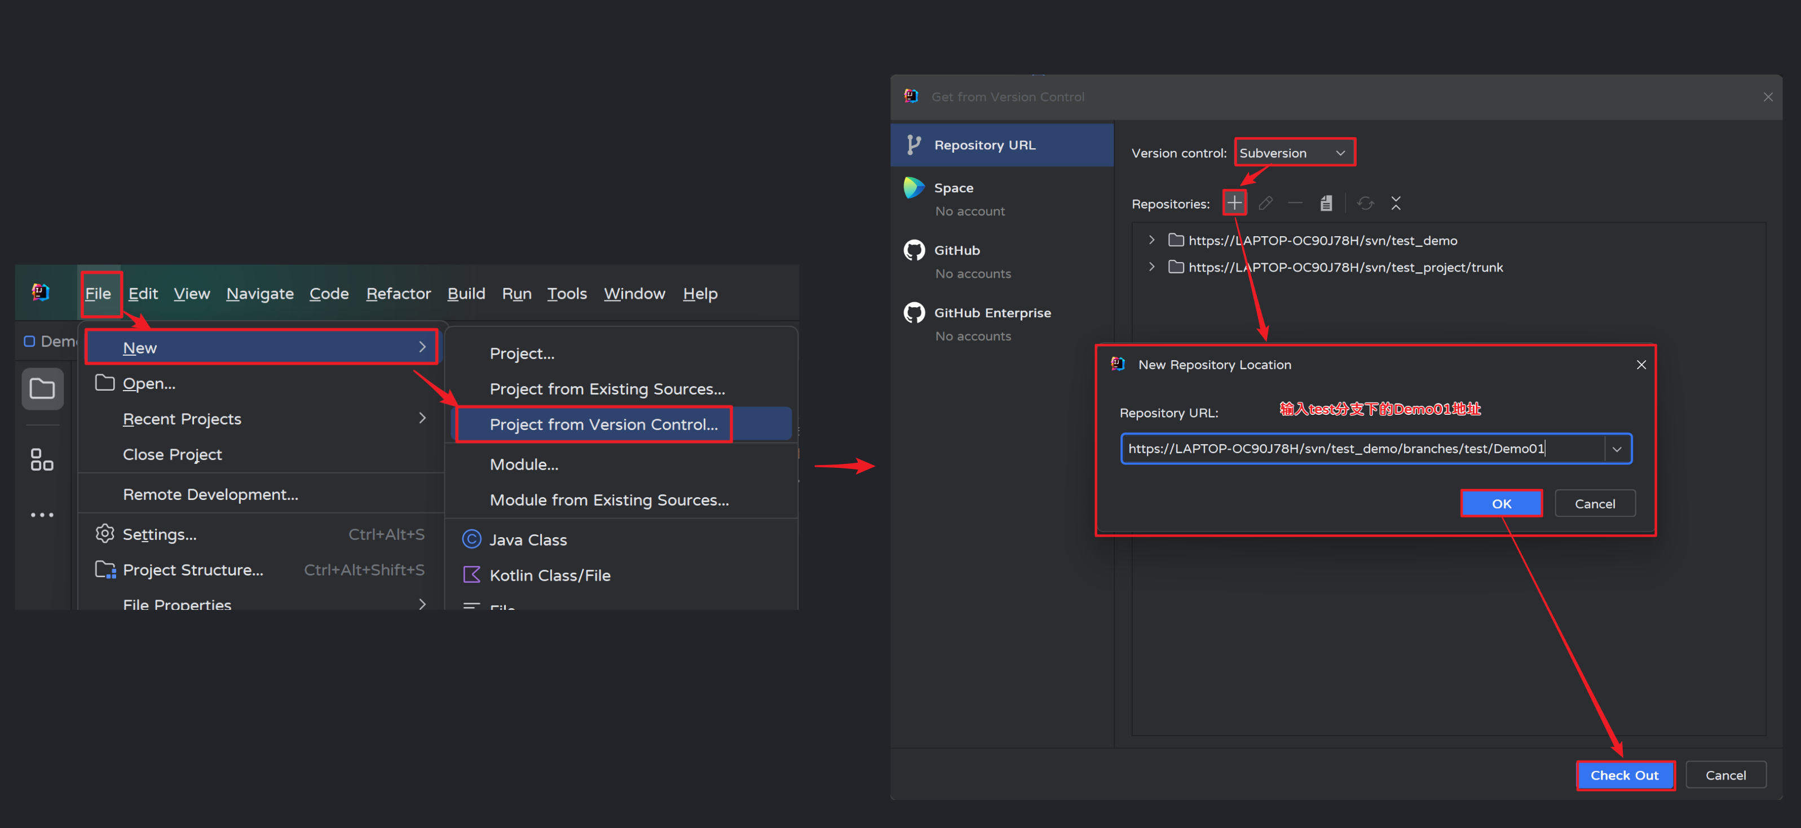Click the three-dots more tool windows icon
The height and width of the screenshot is (828, 1801).
42,515
